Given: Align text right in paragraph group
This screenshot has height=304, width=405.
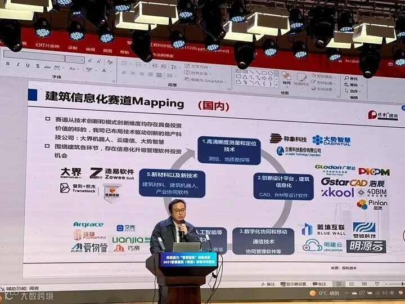Looking at the screenshot, I should 142,74.
